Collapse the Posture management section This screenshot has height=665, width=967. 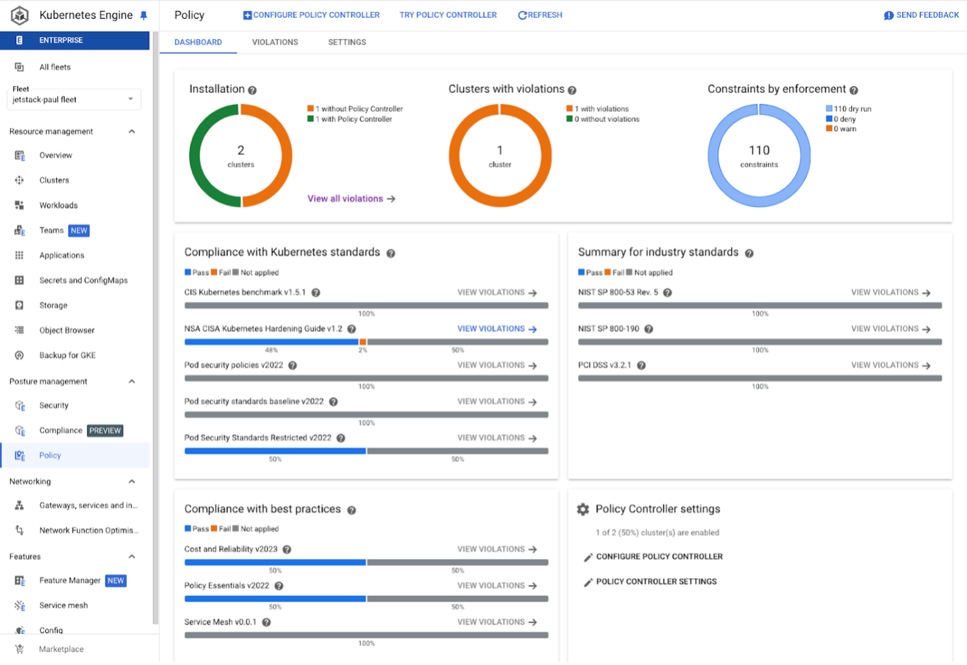tap(132, 382)
